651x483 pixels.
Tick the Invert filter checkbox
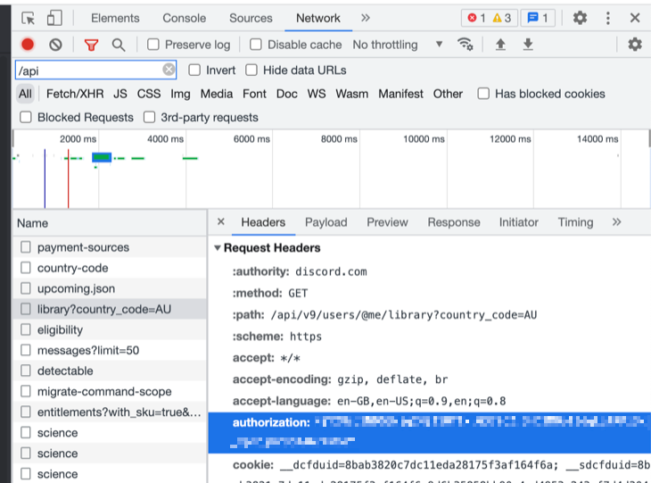pyautogui.click(x=194, y=70)
